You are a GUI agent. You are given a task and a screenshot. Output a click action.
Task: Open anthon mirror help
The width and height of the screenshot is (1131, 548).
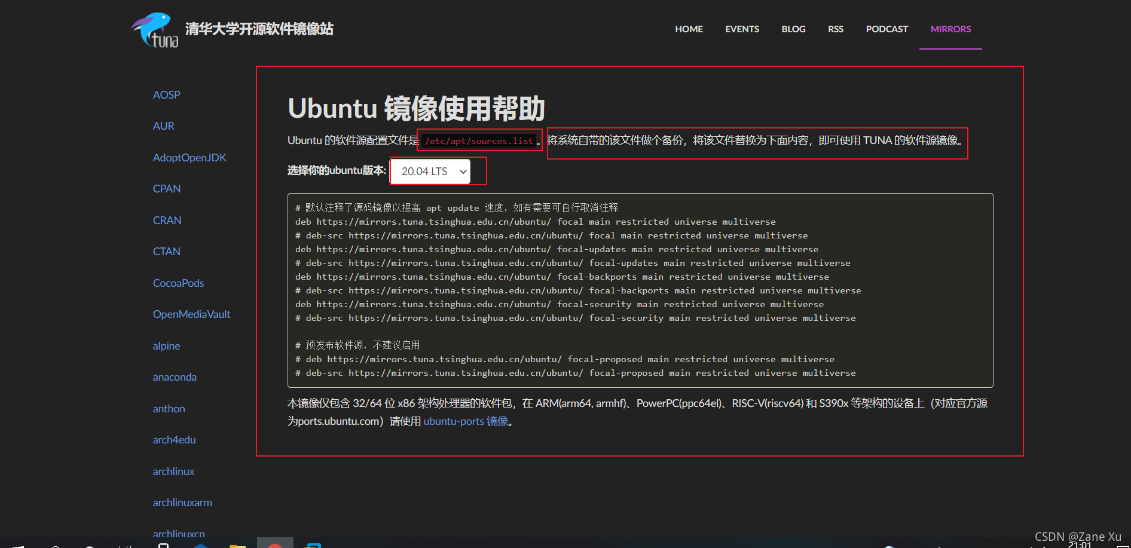click(169, 409)
